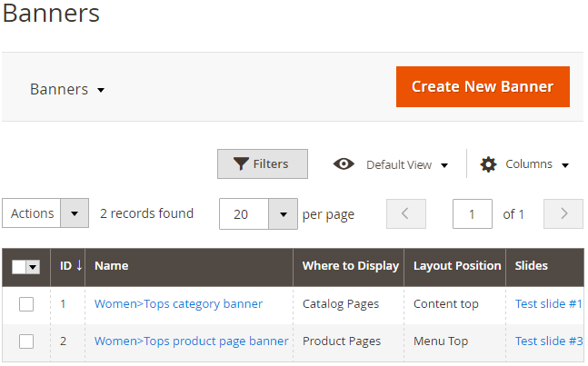Click the funnel icon in Filters
Viewport: 588px width, 366px height.
click(241, 164)
